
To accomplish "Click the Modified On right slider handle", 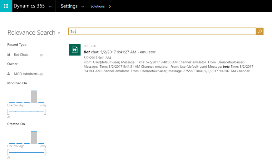I will pyautogui.click(x=45, y=111).
